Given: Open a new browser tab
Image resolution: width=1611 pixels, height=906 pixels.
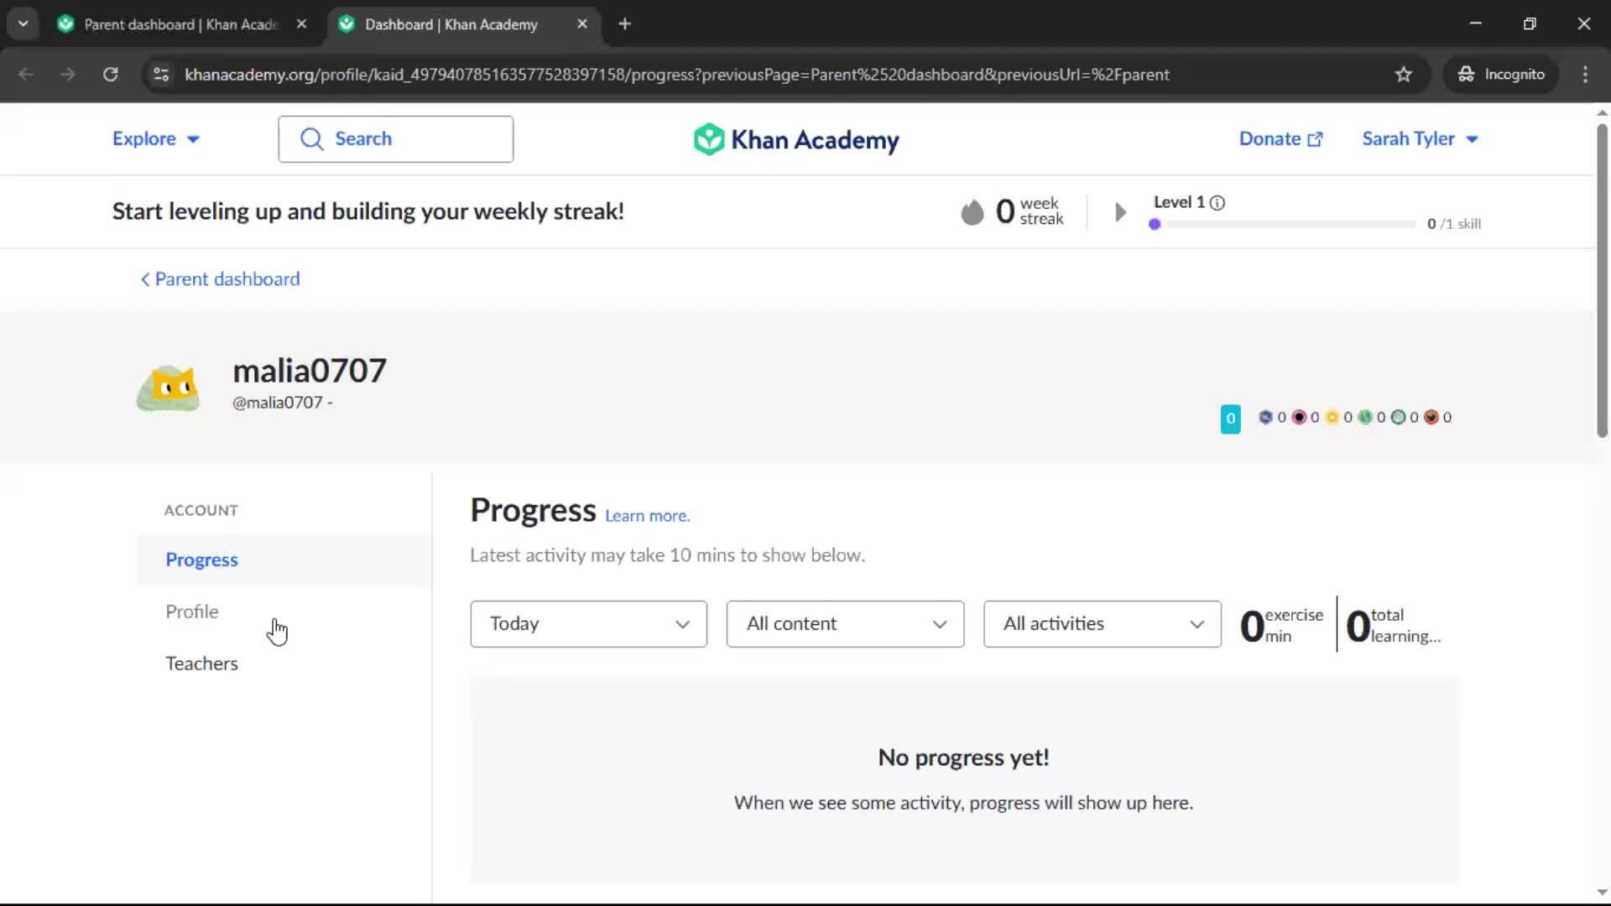Looking at the screenshot, I should coord(624,24).
